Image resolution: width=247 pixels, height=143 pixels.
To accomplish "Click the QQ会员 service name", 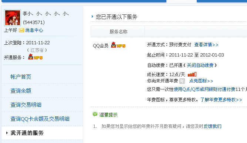I will click(x=101, y=46).
